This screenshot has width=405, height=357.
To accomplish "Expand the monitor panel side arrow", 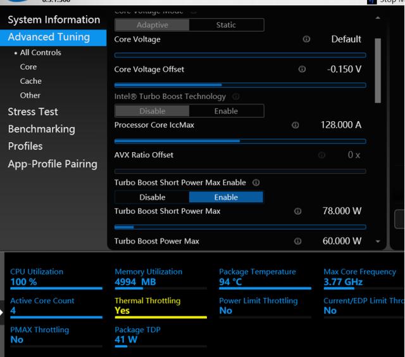I will [x=2, y=313].
